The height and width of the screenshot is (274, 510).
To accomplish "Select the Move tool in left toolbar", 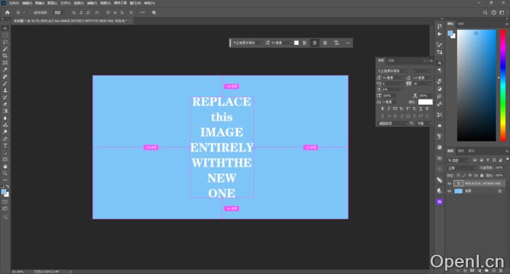I will click(x=5, y=28).
